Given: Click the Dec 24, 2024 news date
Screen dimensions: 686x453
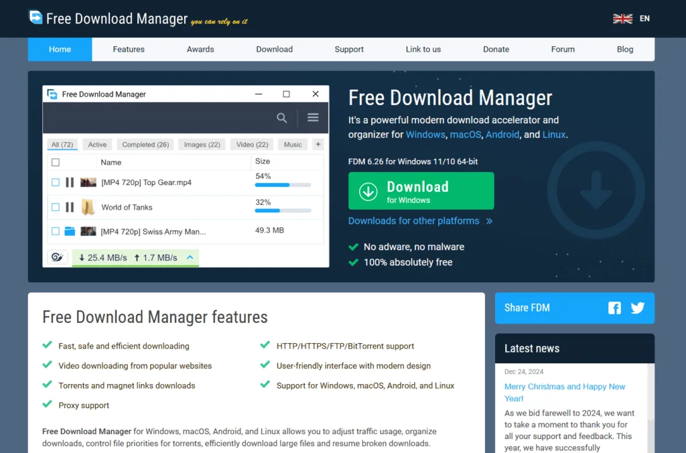Looking at the screenshot, I should [x=524, y=372].
